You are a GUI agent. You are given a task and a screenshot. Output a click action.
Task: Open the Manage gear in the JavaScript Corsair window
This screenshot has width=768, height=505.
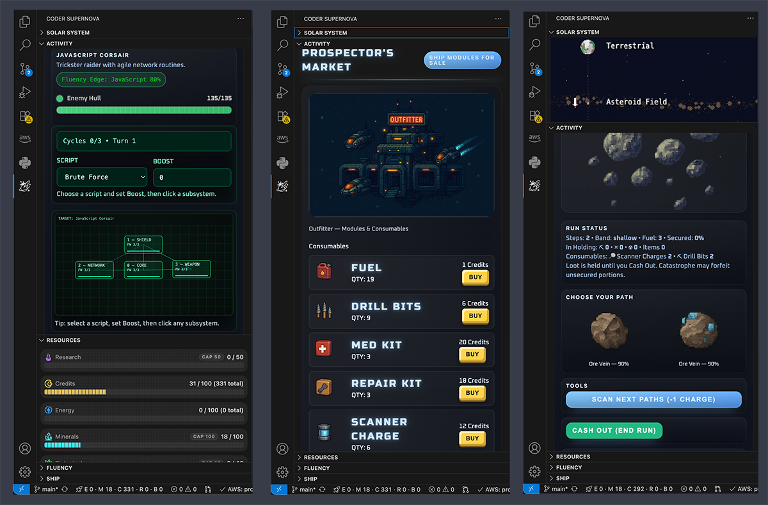25,472
